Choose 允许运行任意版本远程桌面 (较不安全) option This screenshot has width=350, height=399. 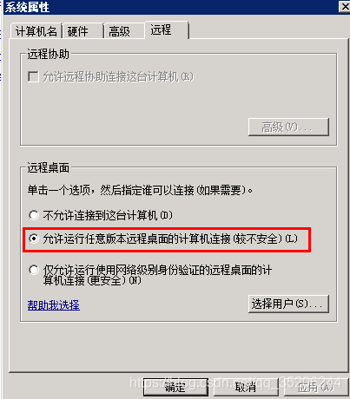34,239
